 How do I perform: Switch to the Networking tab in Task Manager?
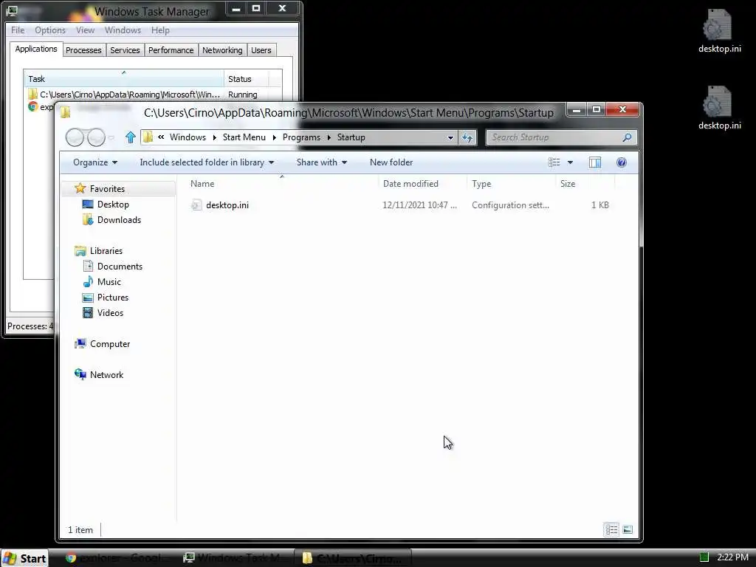tap(222, 50)
